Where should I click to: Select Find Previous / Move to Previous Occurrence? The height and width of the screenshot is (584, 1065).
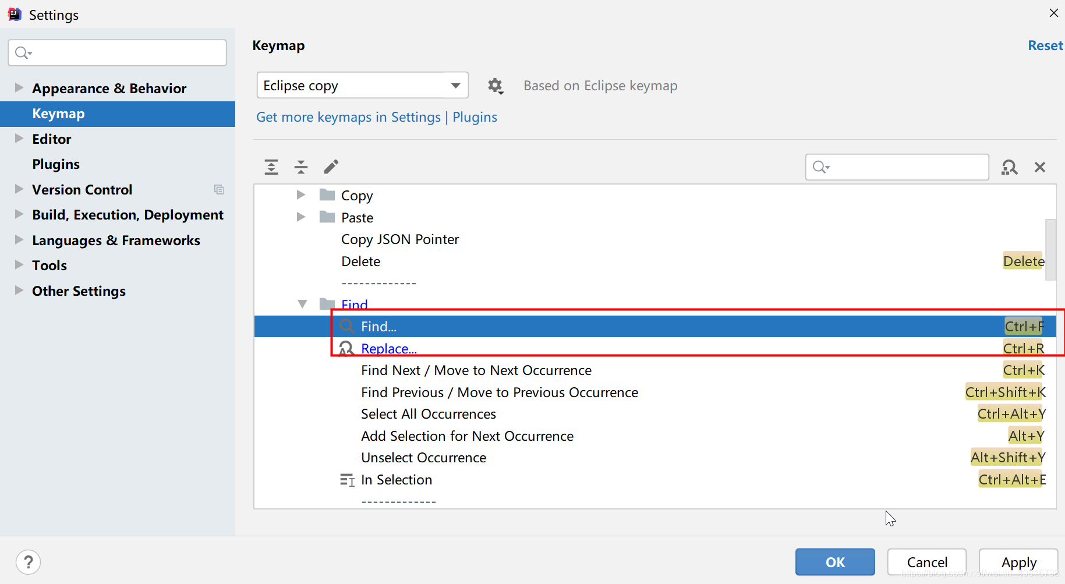click(655, 392)
